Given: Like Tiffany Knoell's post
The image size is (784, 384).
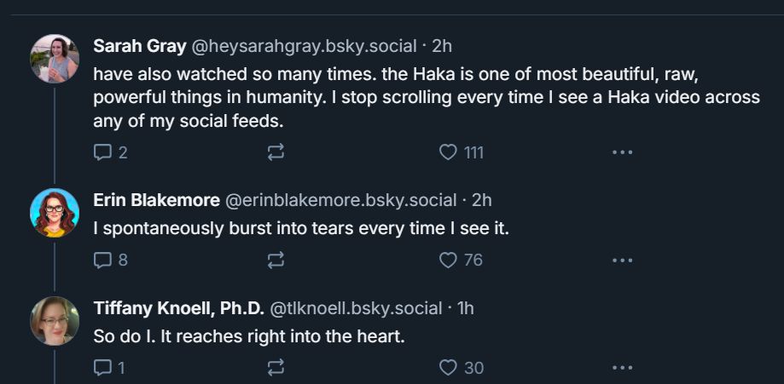Looking at the screenshot, I should click(x=449, y=368).
